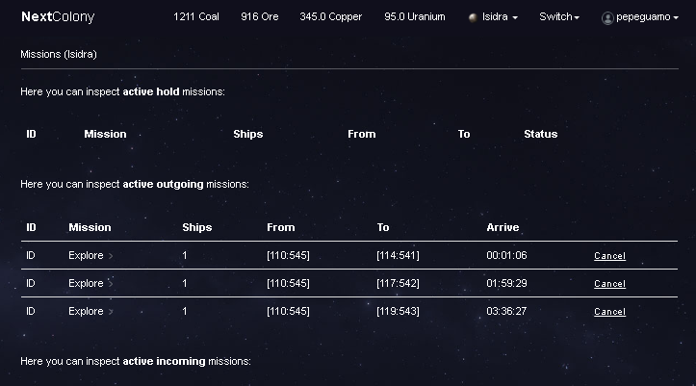Expand the Switch dropdown menu

click(559, 17)
